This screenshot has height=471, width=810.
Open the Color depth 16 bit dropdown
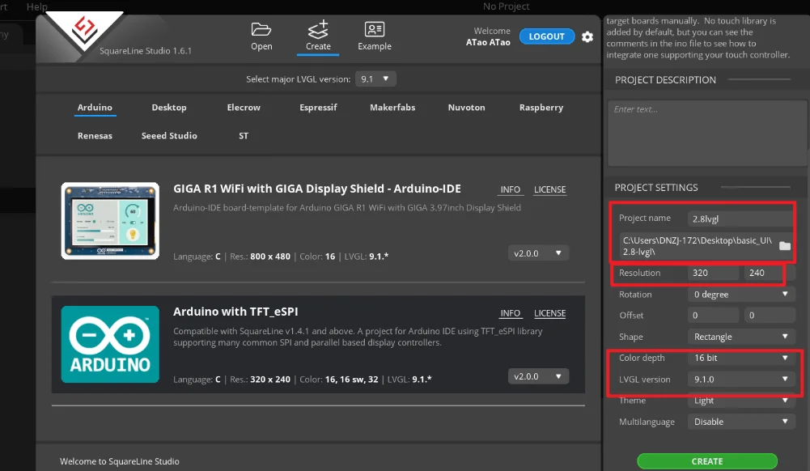tap(740, 358)
